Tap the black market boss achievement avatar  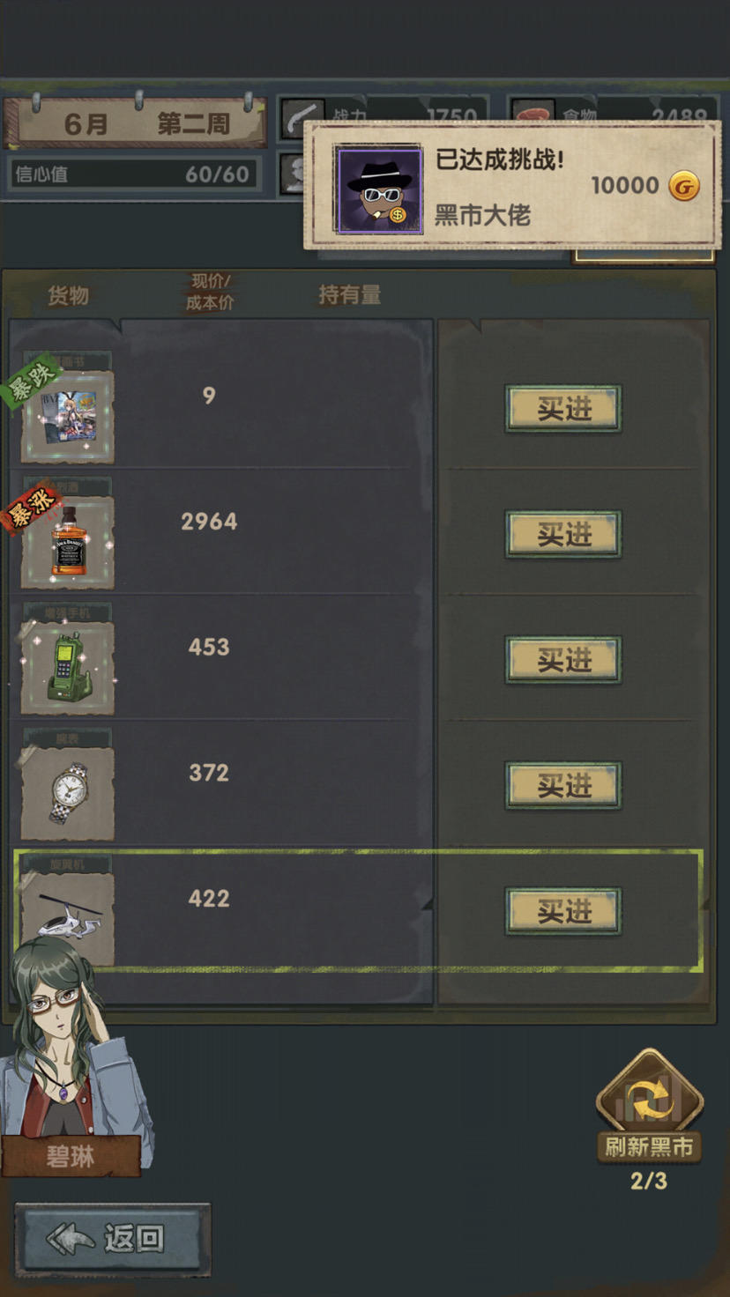(x=378, y=189)
